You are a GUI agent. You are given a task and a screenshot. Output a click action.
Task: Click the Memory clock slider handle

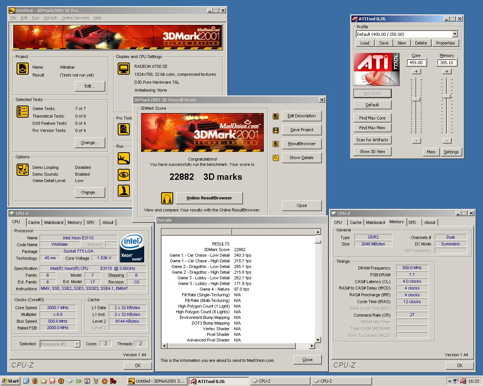[x=447, y=96]
